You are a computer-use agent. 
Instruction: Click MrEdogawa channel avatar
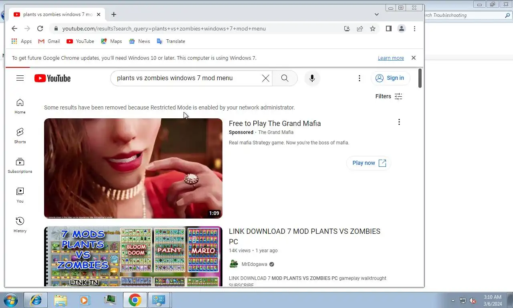[234, 264]
